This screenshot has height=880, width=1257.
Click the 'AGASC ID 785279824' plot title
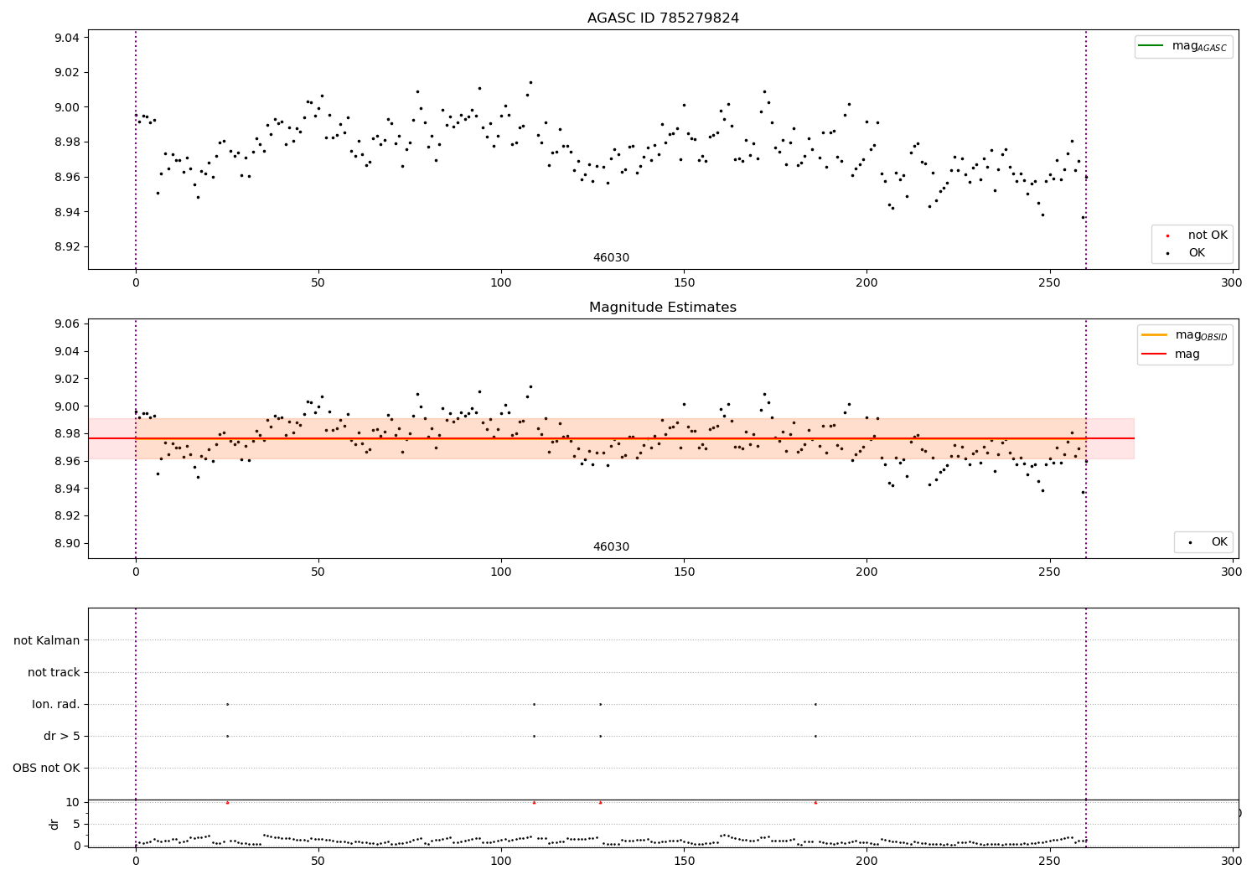[663, 18]
